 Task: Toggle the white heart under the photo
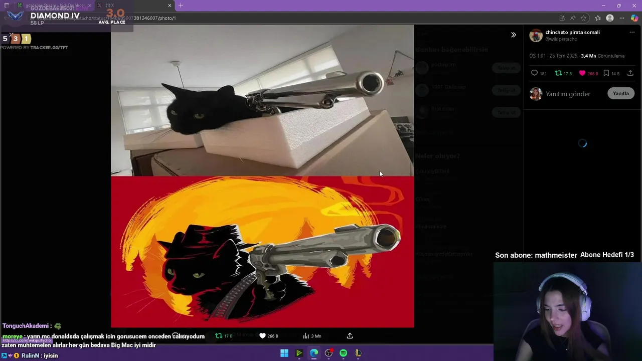(262, 336)
